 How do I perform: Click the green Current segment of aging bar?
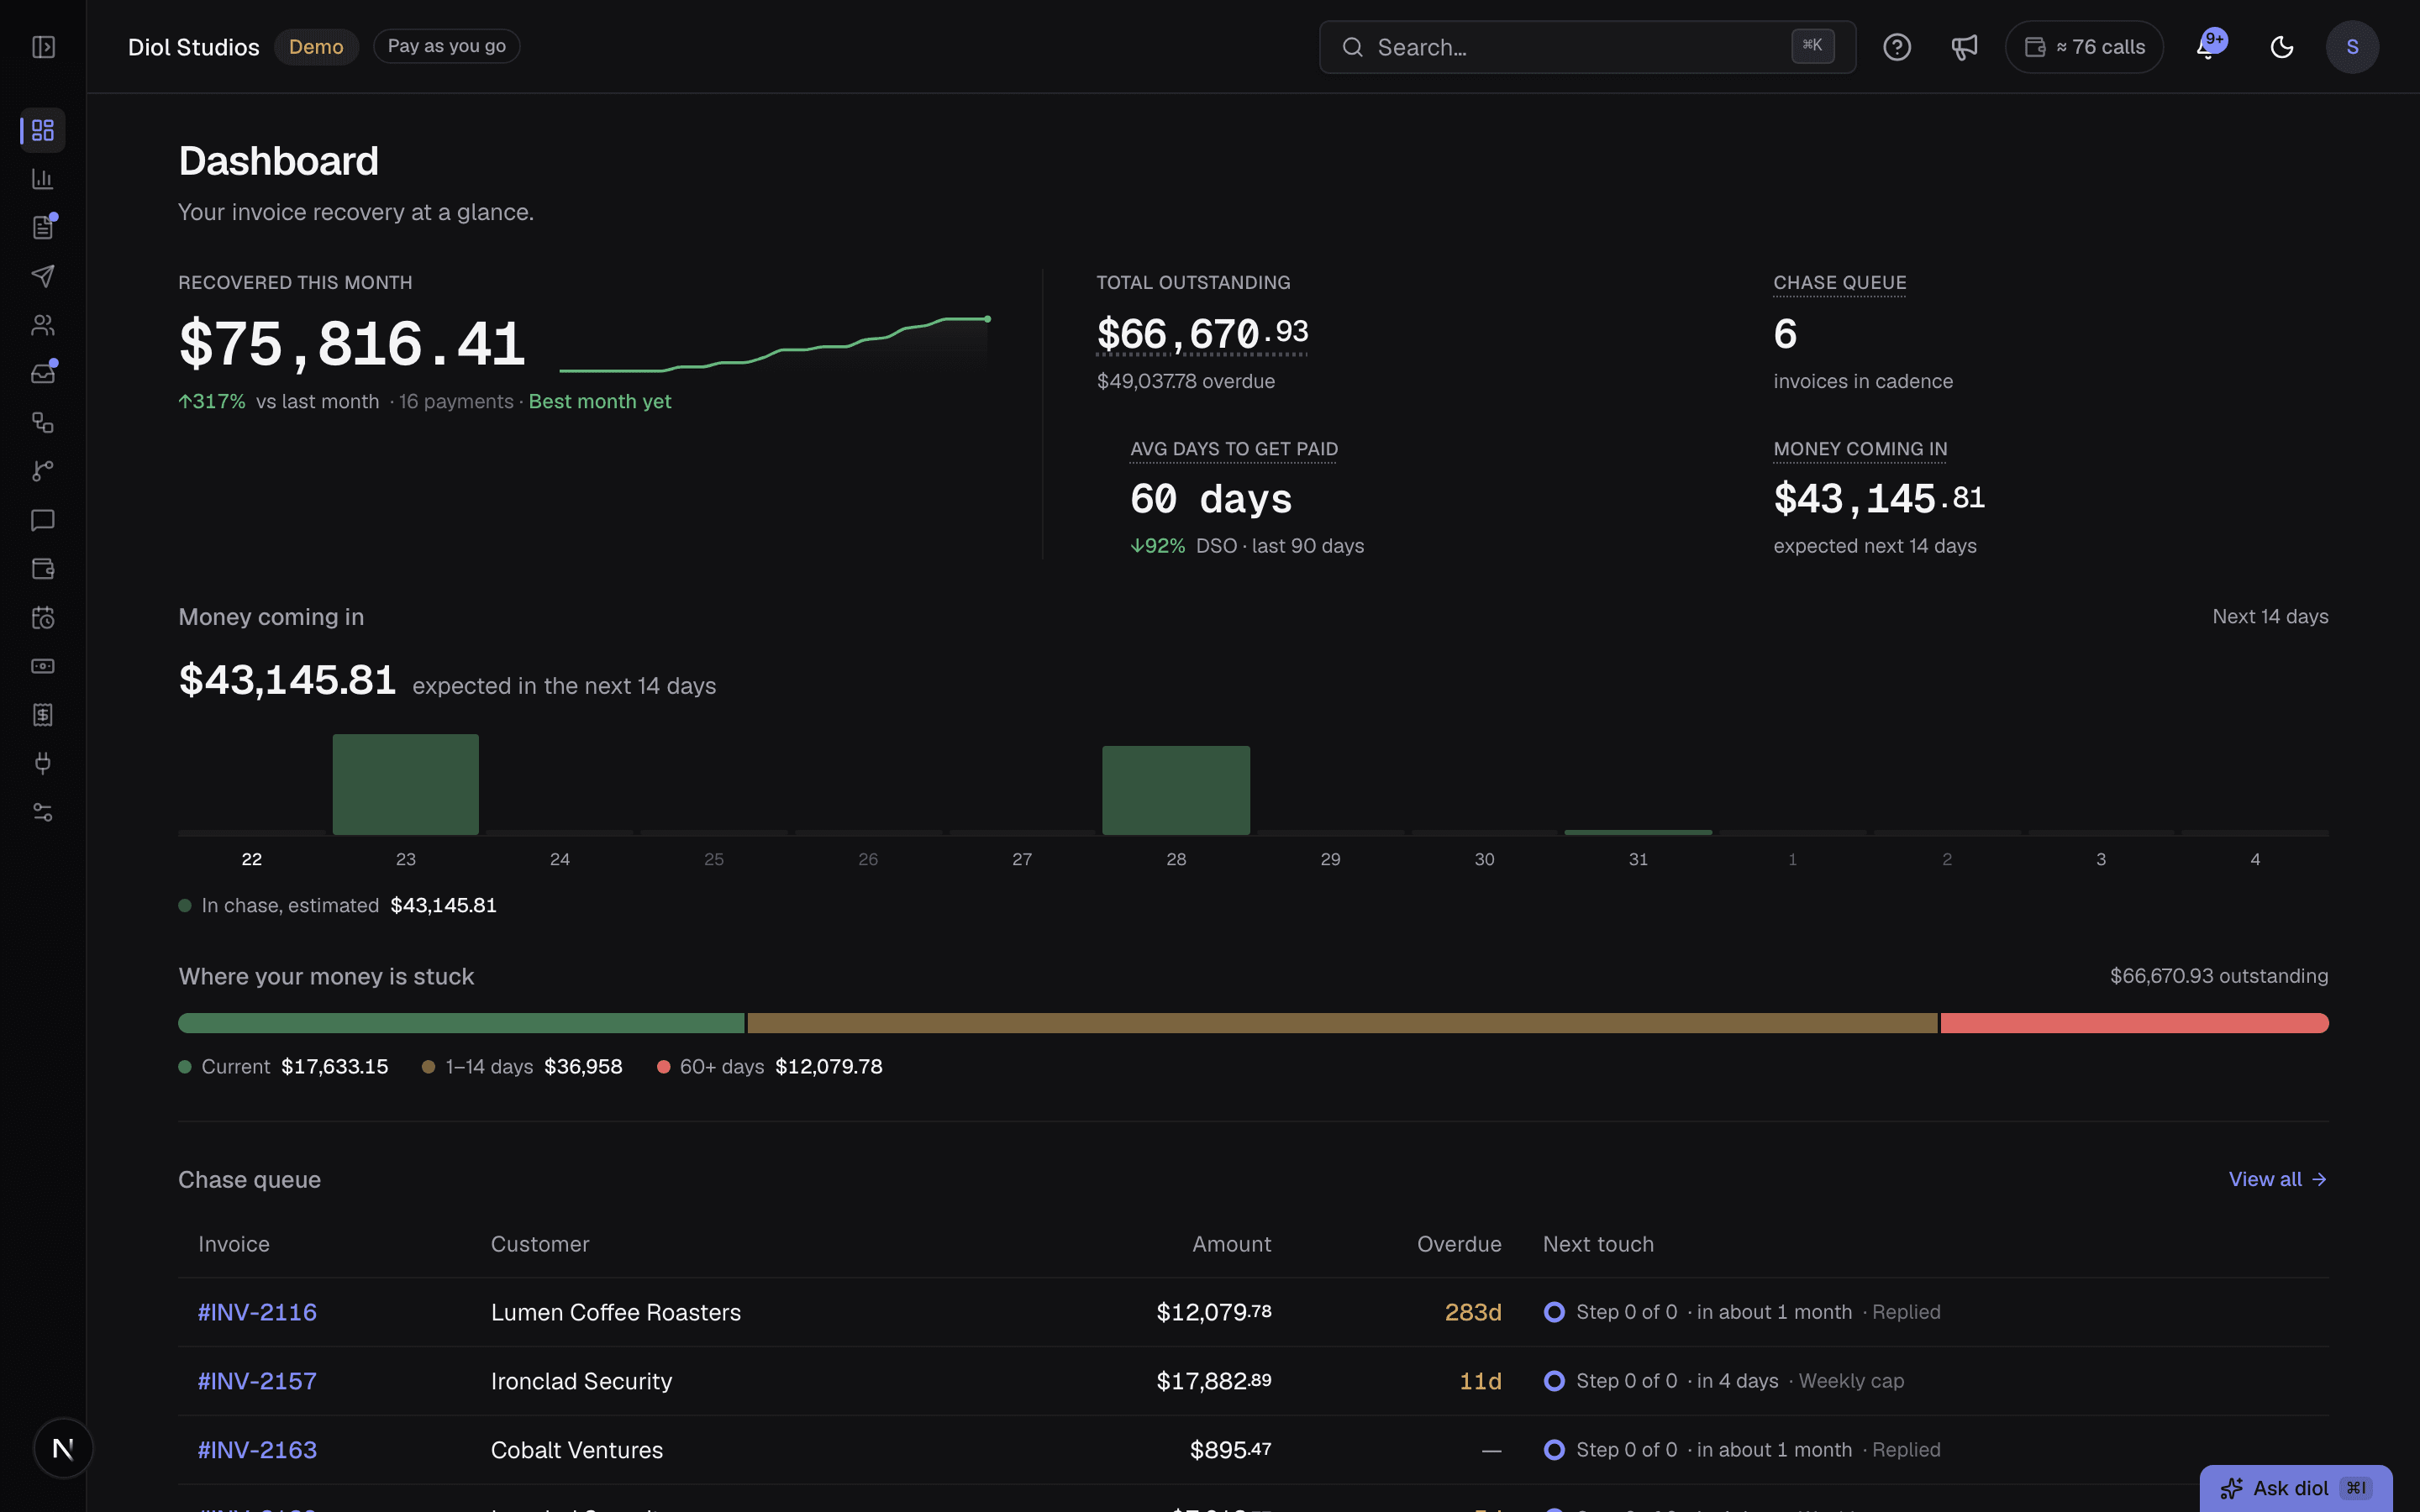point(461,1023)
